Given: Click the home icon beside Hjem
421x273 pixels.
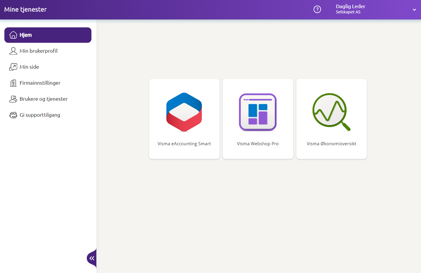Looking at the screenshot, I should [13, 35].
